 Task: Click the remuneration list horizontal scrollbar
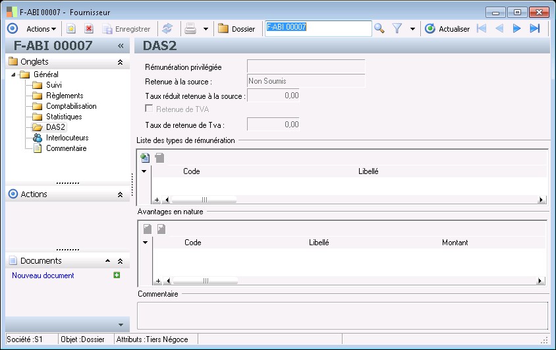pos(204,199)
